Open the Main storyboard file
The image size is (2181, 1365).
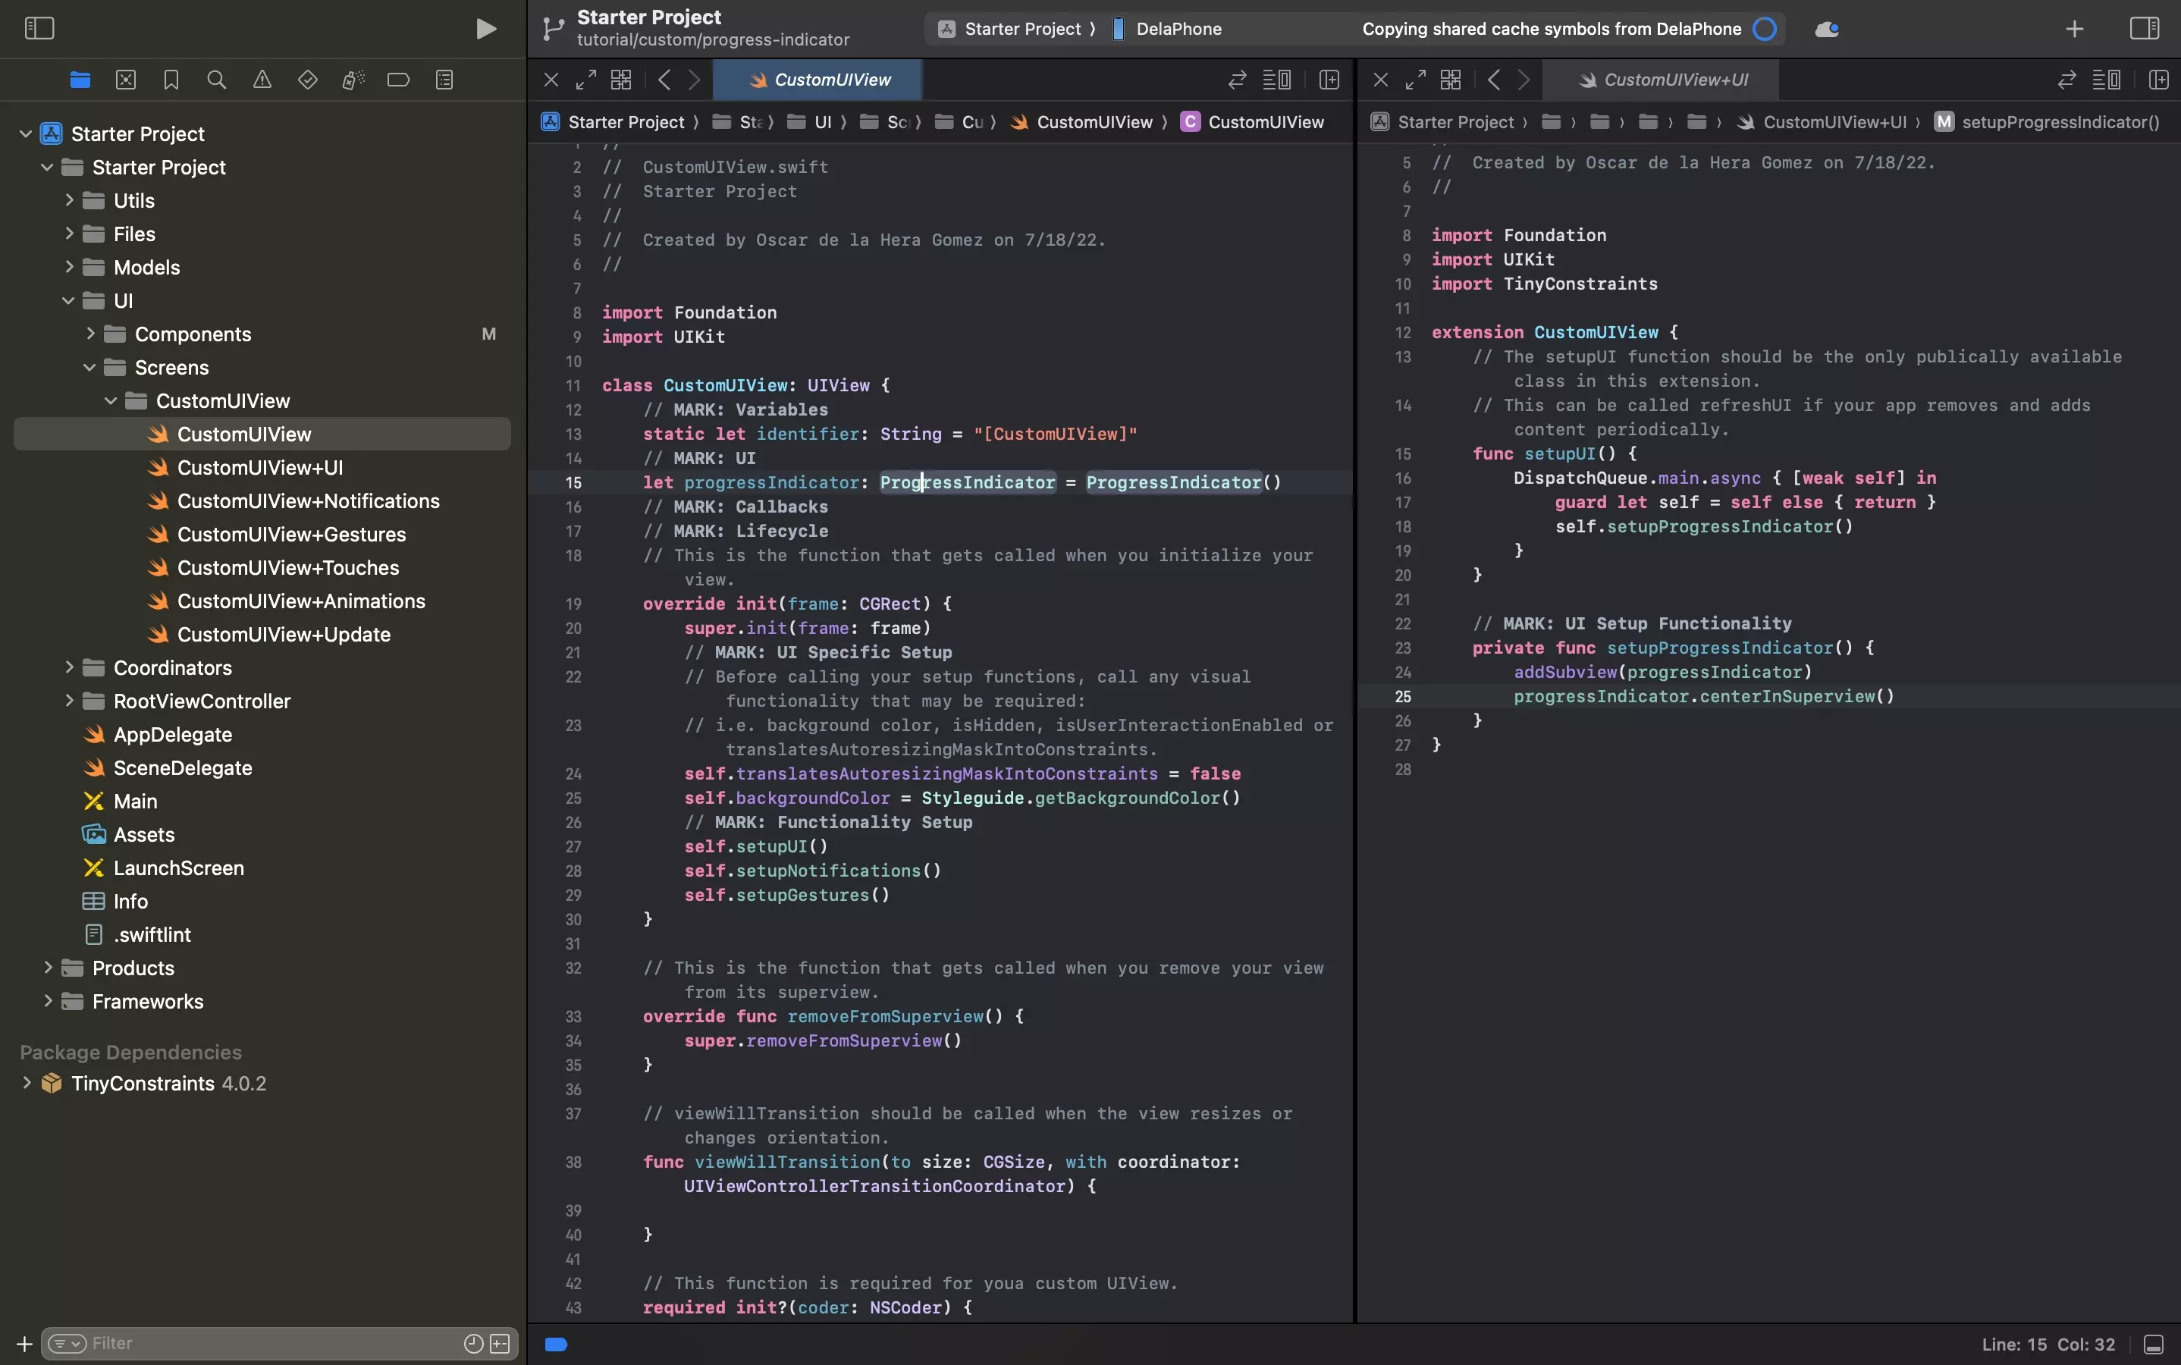[134, 802]
